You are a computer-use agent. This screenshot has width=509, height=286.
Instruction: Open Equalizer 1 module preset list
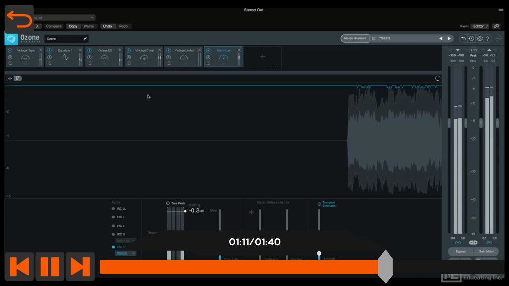pos(50,63)
